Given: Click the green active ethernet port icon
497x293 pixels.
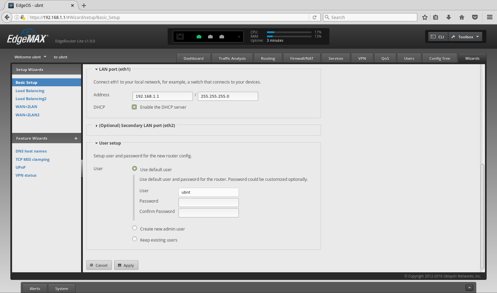Looking at the screenshot, I should coord(199,37).
